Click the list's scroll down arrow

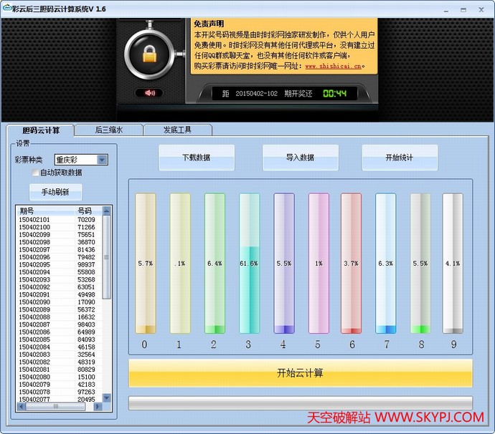click(107, 397)
